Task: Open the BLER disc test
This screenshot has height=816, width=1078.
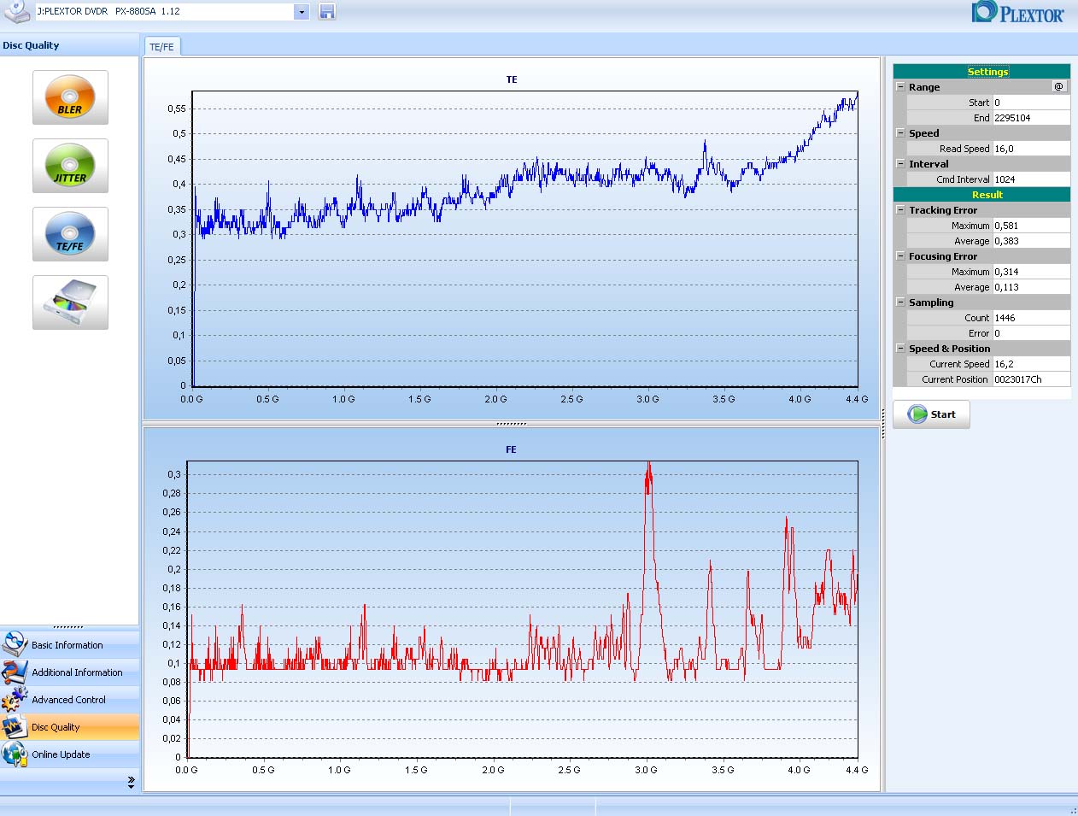Action: click(x=70, y=97)
